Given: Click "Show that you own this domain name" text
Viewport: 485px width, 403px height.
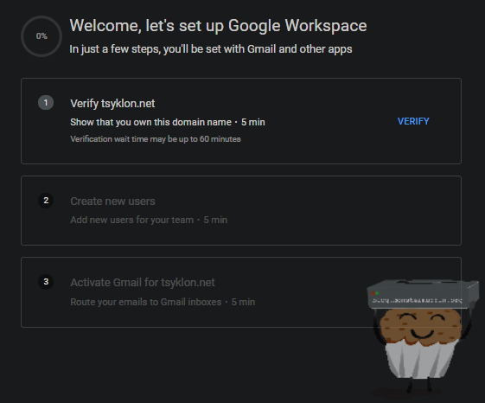Looking at the screenshot, I should pyautogui.click(x=150, y=122).
